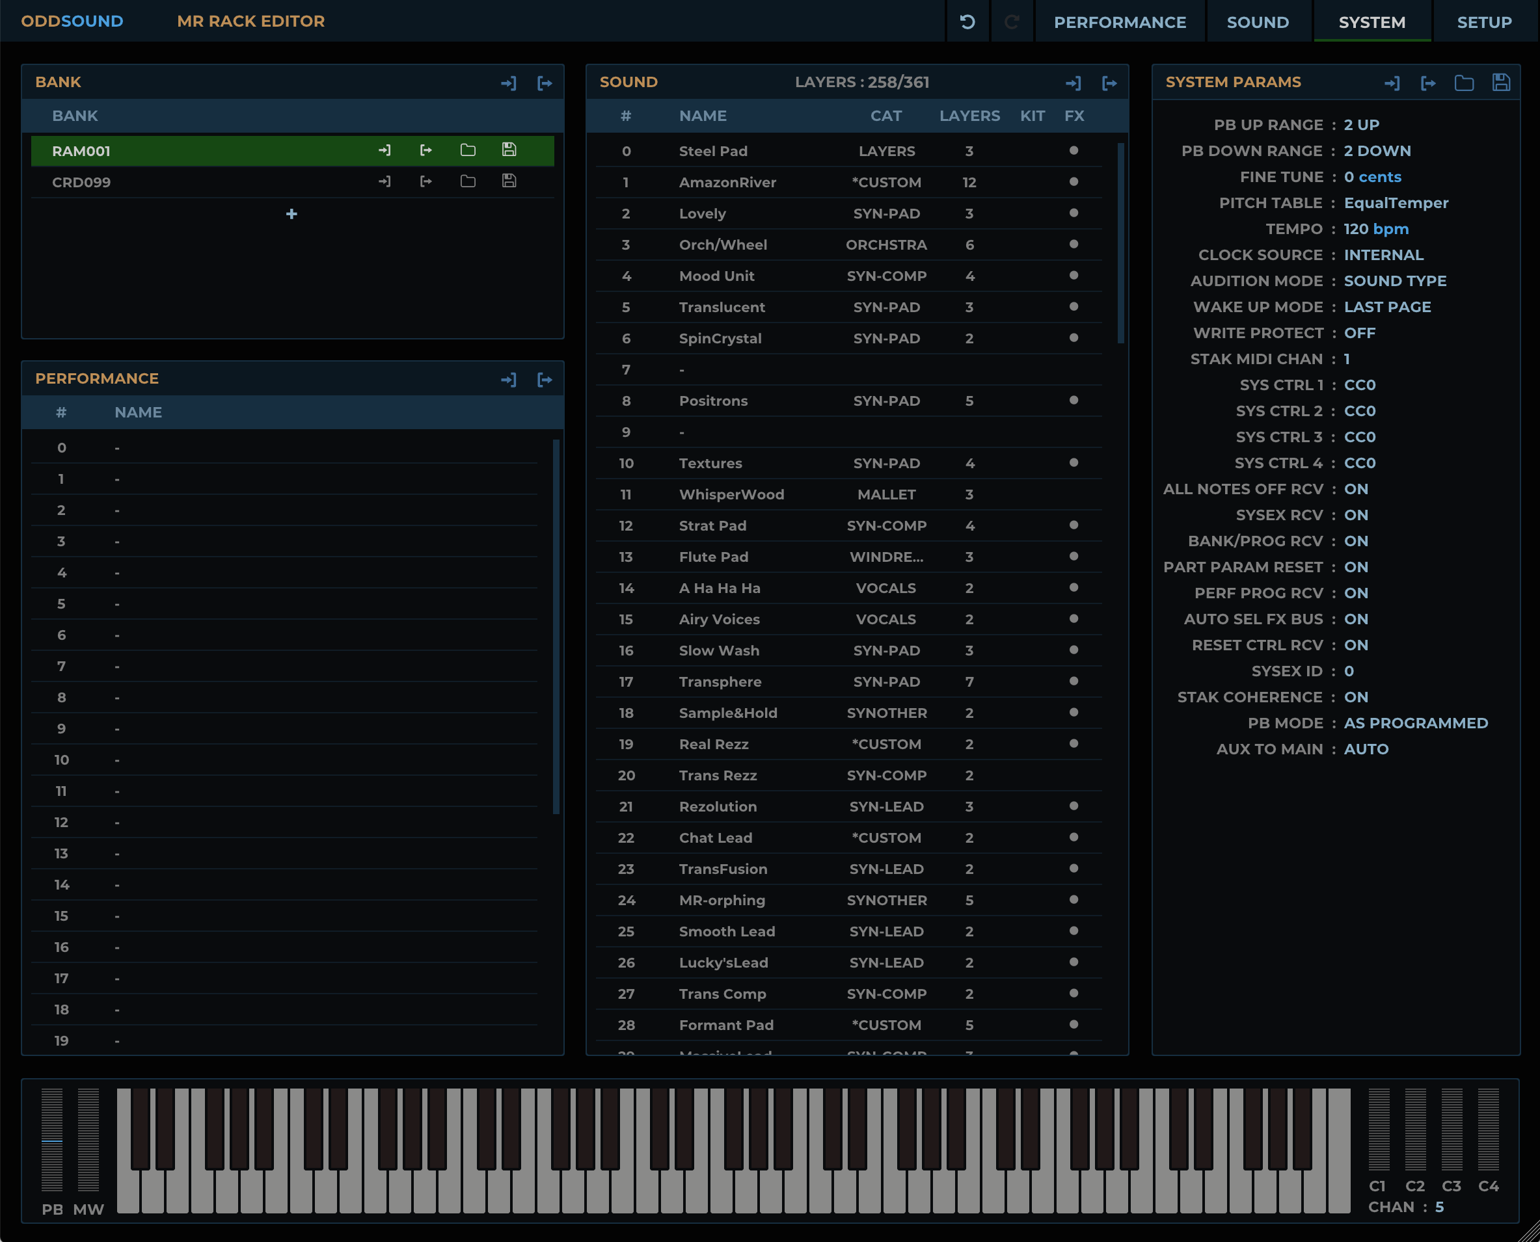Viewport: 1540px width, 1242px height.
Task: Click the export icon in SOUND panel header
Action: [1109, 83]
